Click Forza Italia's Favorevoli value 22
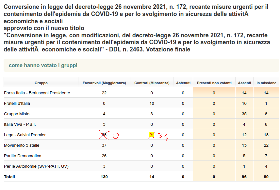Viewport: 280px width, 190px height. click(x=104, y=93)
